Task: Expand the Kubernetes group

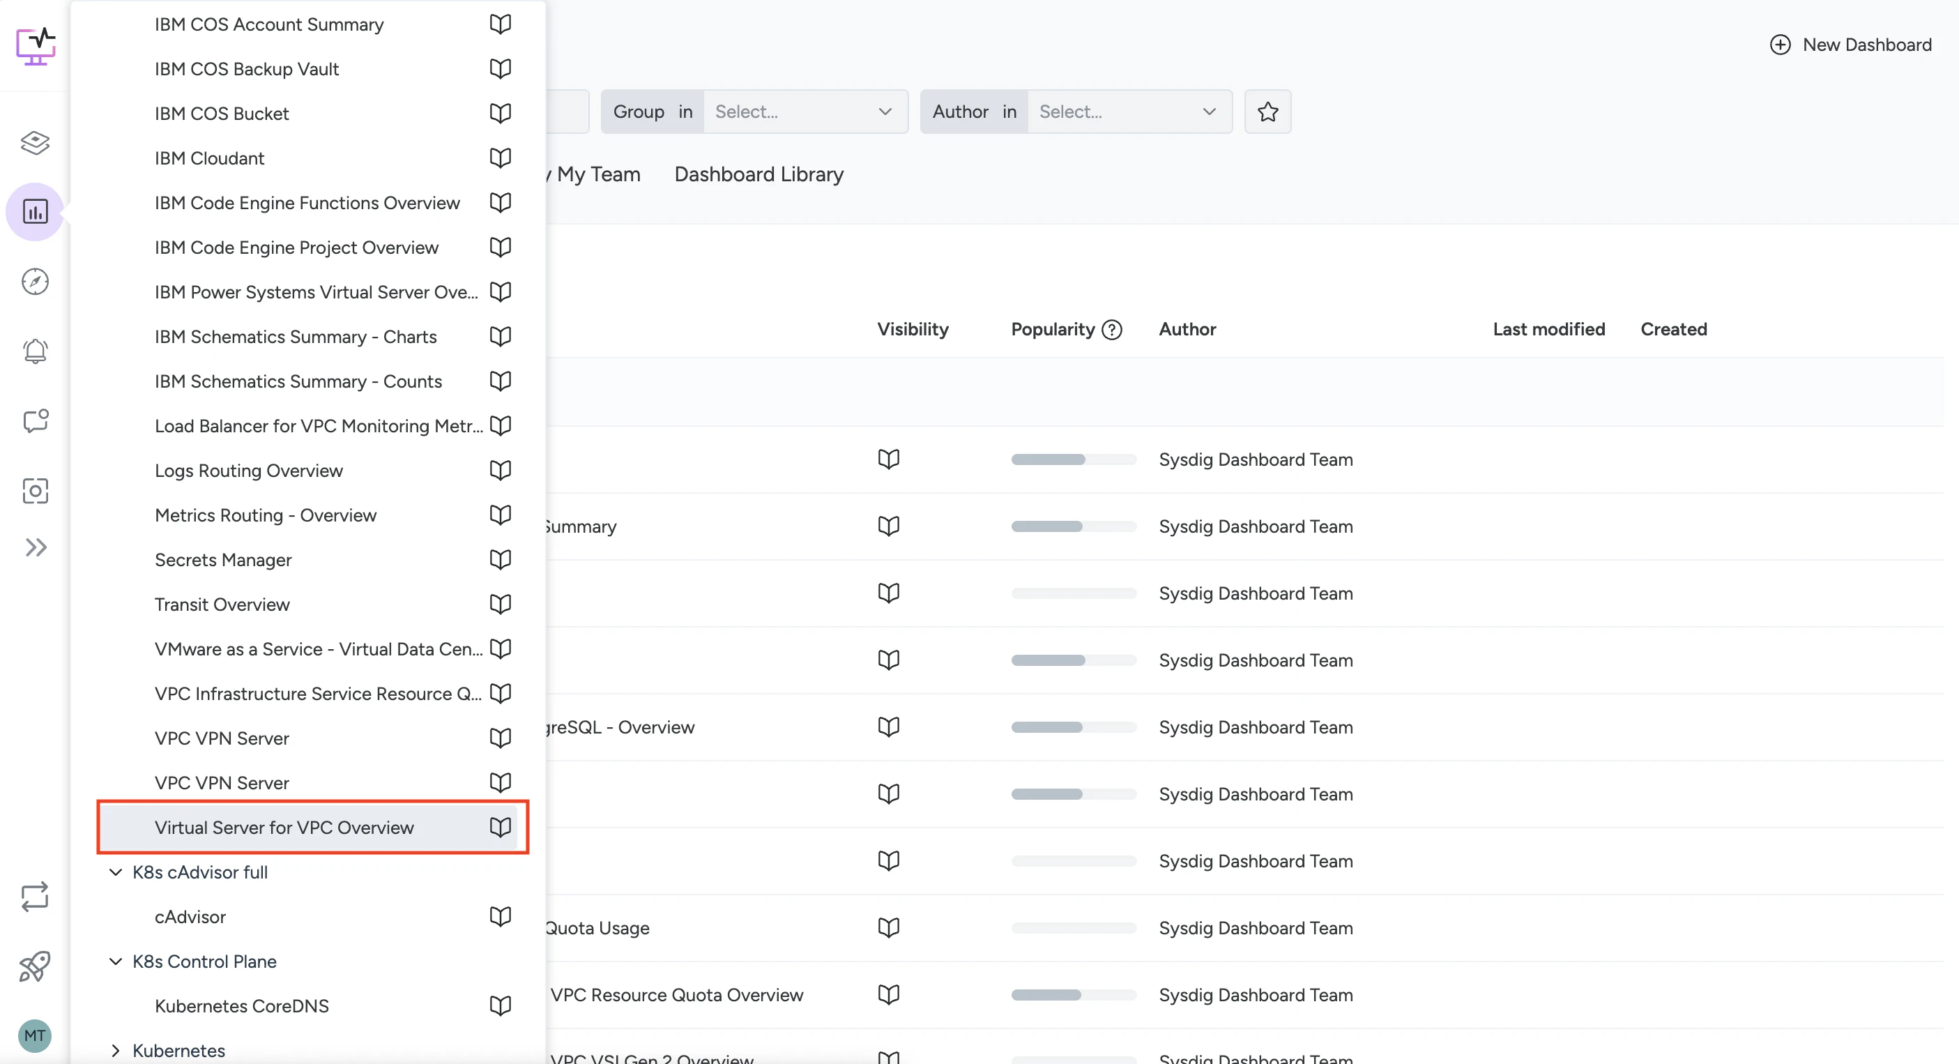Action: (116, 1050)
